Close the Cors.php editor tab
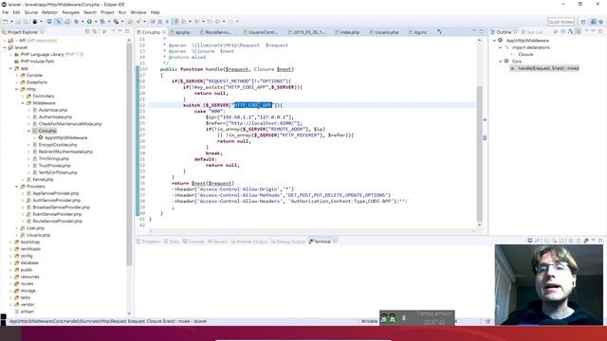 point(164,32)
